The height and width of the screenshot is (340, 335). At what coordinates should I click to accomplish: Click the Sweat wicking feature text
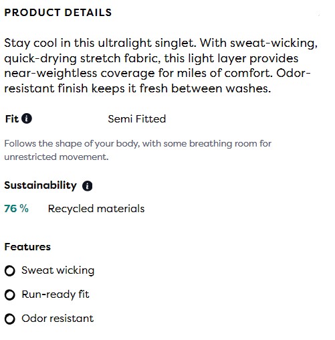[58, 270]
